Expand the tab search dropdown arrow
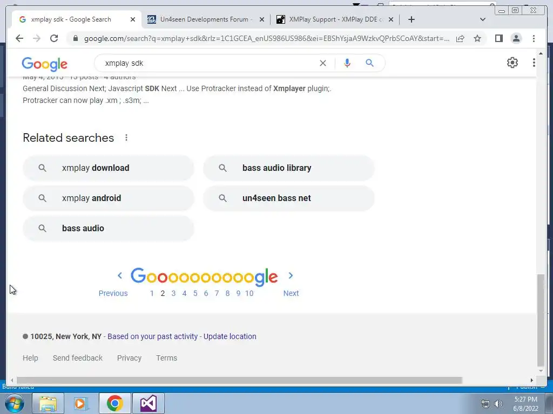Viewport: 553px width, 414px height. [483, 19]
